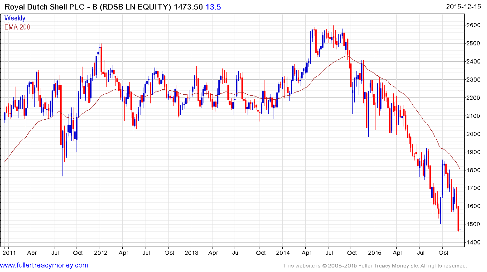Click the 2015 year label on time axis
The width and height of the screenshot is (487, 272).
[x=375, y=253]
